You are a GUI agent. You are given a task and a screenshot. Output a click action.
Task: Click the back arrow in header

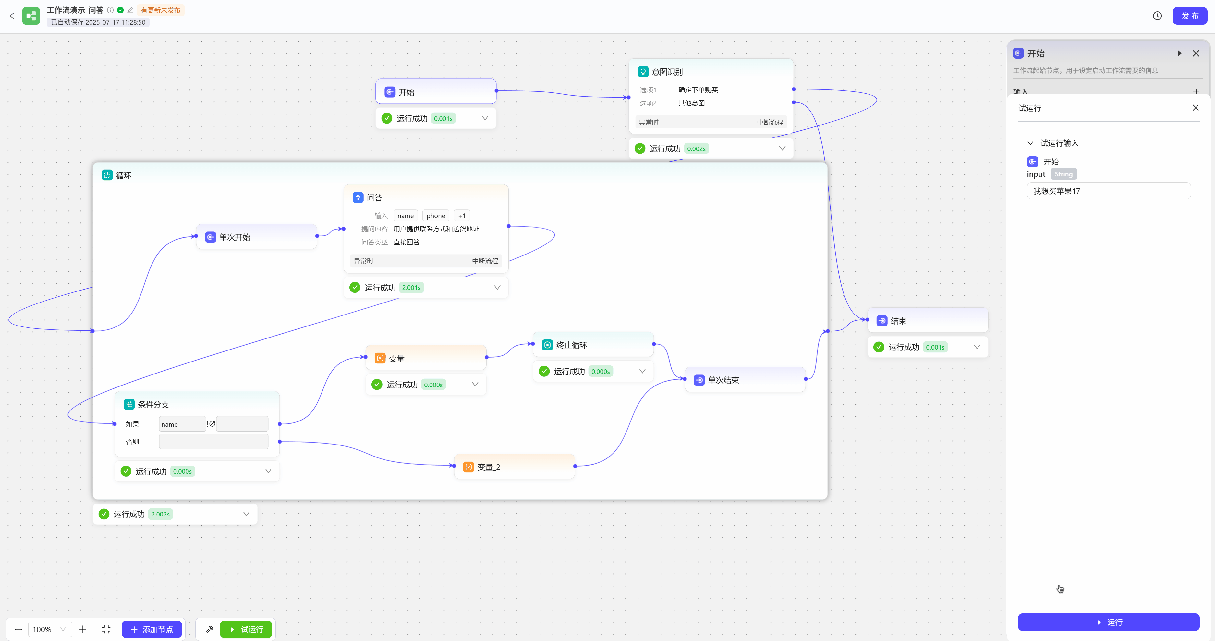coord(12,16)
